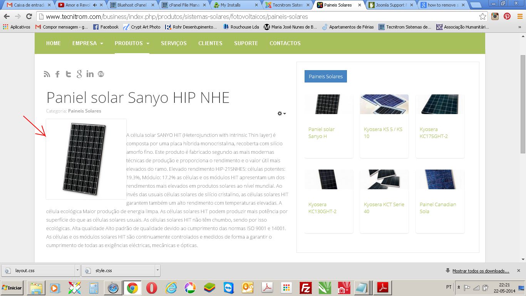Expand the PRODUTOS menu
Screen dimensions: 526x296
click(x=132, y=43)
